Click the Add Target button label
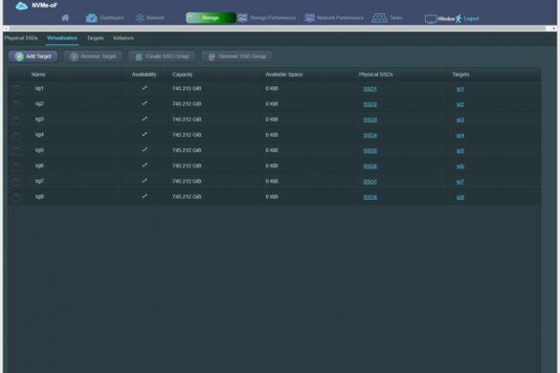560x373 pixels. point(38,56)
